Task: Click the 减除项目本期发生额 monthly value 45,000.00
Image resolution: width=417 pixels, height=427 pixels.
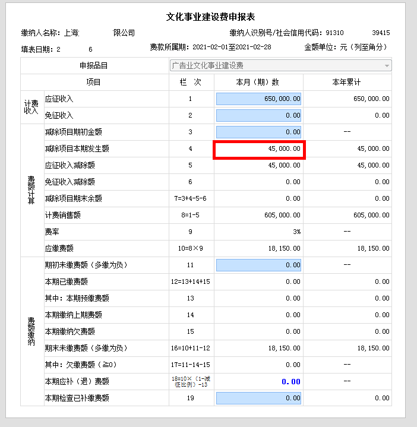Action: pos(284,148)
